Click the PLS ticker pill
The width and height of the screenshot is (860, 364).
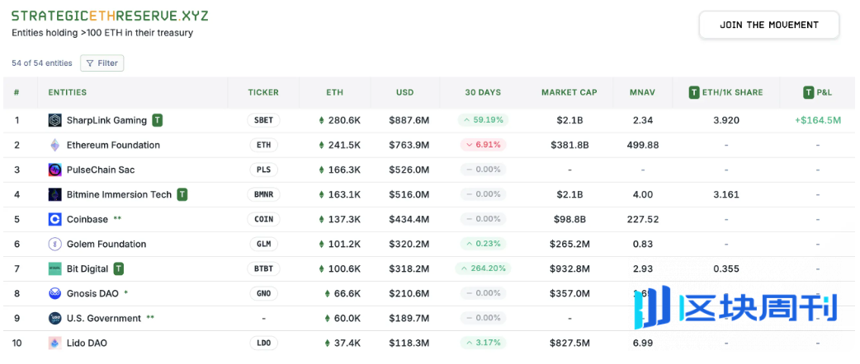coord(263,170)
